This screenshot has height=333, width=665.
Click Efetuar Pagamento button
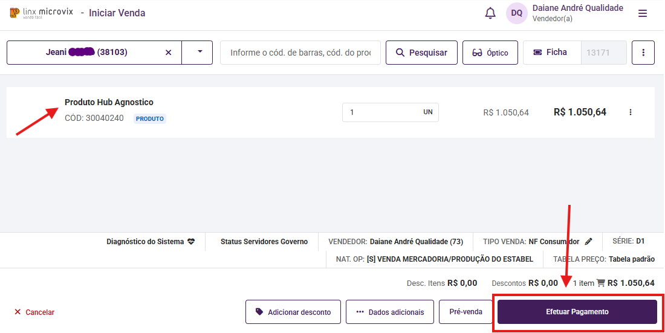[x=577, y=312]
